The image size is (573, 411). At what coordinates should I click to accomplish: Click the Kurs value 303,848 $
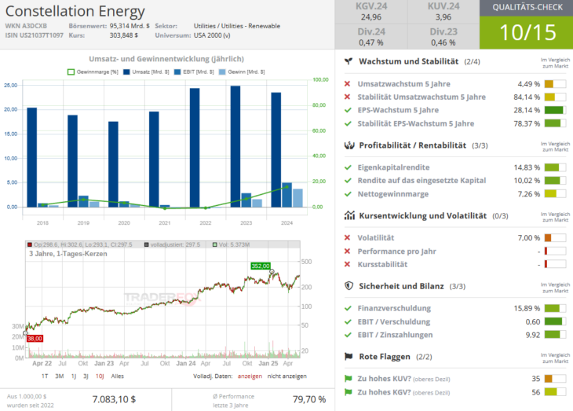pyautogui.click(x=124, y=35)
